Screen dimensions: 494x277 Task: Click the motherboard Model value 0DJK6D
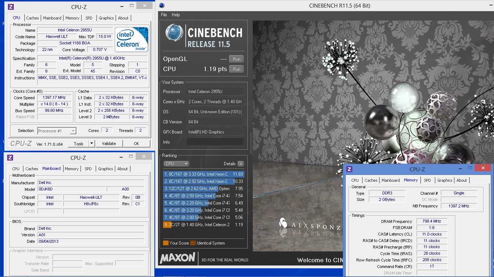point(72,189)
